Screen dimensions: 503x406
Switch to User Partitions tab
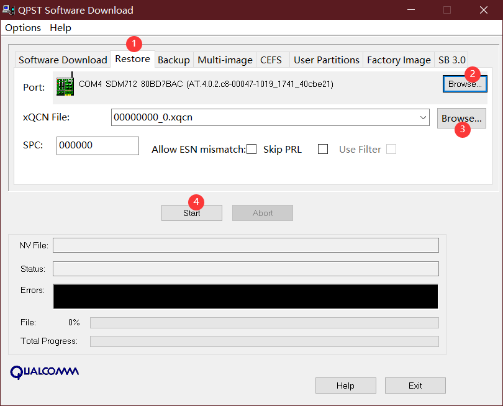point(326,60)
